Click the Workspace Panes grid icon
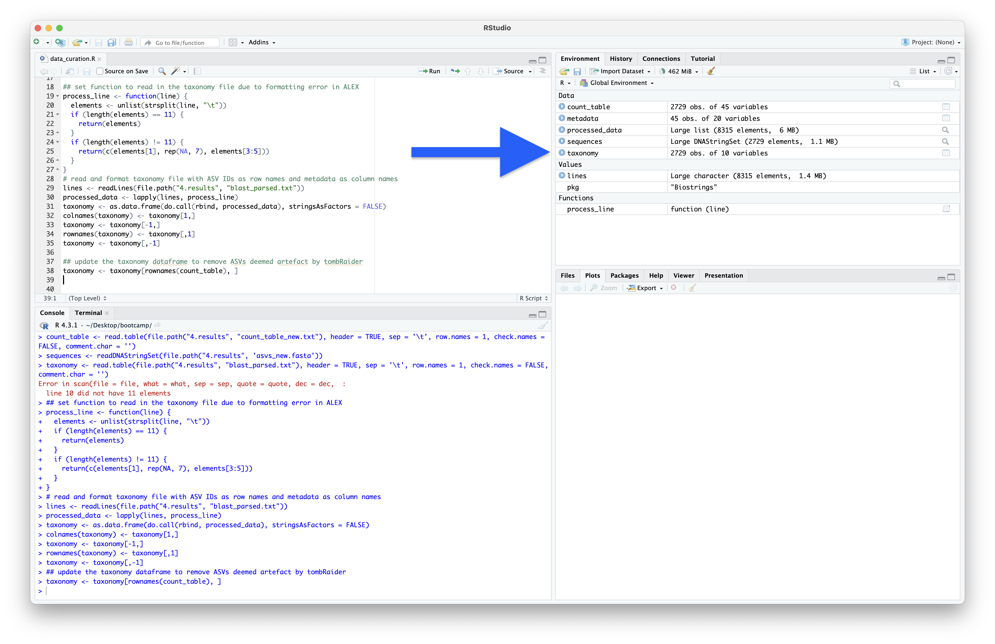Image resolution: width=995 pixels, height=644 pixels. click(233, 42)
